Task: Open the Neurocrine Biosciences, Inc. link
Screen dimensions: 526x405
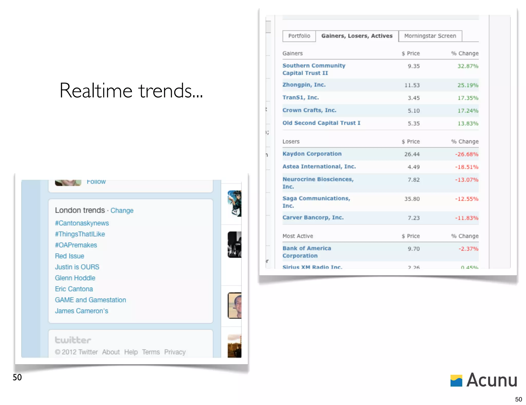Action: coord(318,183)
